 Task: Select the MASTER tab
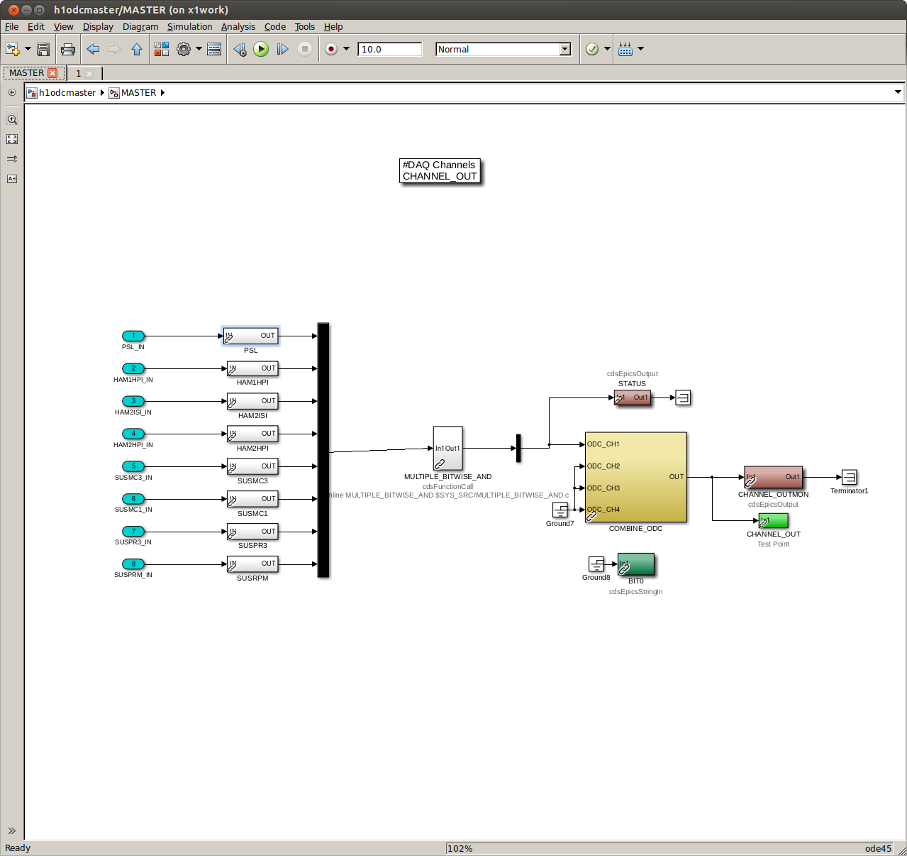point(26,73)
